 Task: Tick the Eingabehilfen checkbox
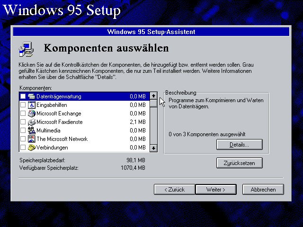pyautogui.click(x=23, y=105)
